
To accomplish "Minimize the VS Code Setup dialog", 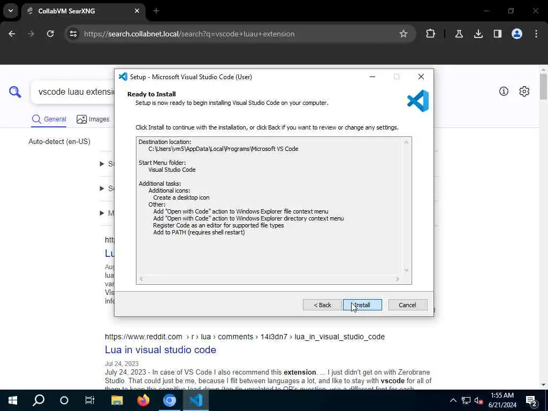I will pos(372,77).
